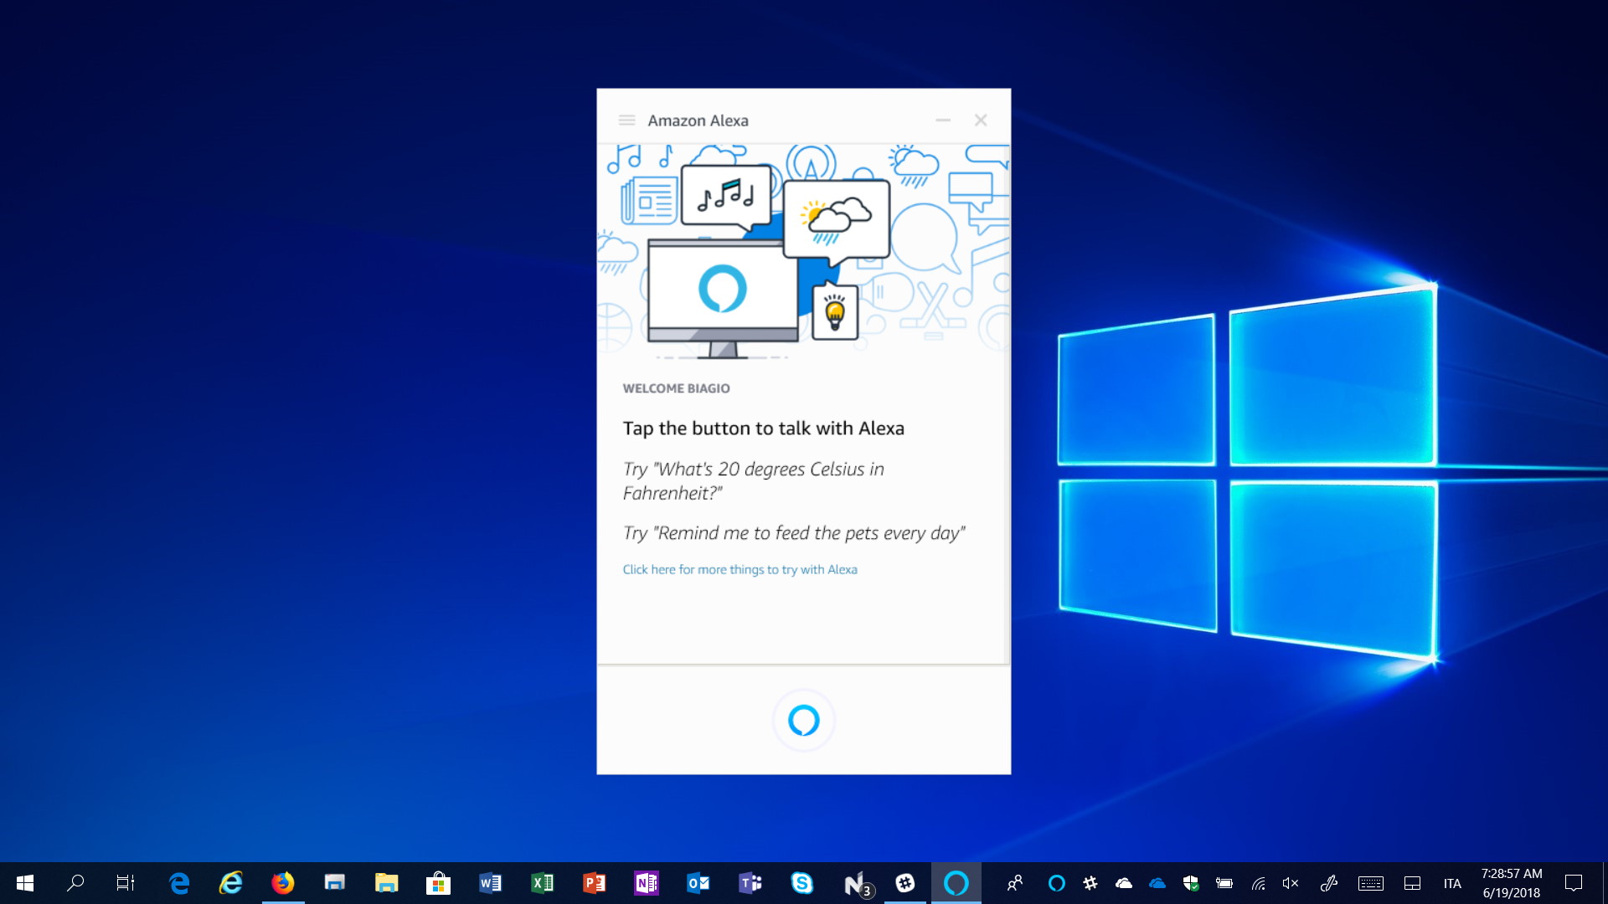
Task: Click the battery status tray icon
Action: pyautogui.click(x=1224, y=883)
